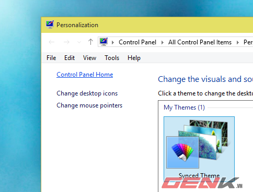Click Change desktop icons
This screenshot has height=192, width=253.
(87, 93)
